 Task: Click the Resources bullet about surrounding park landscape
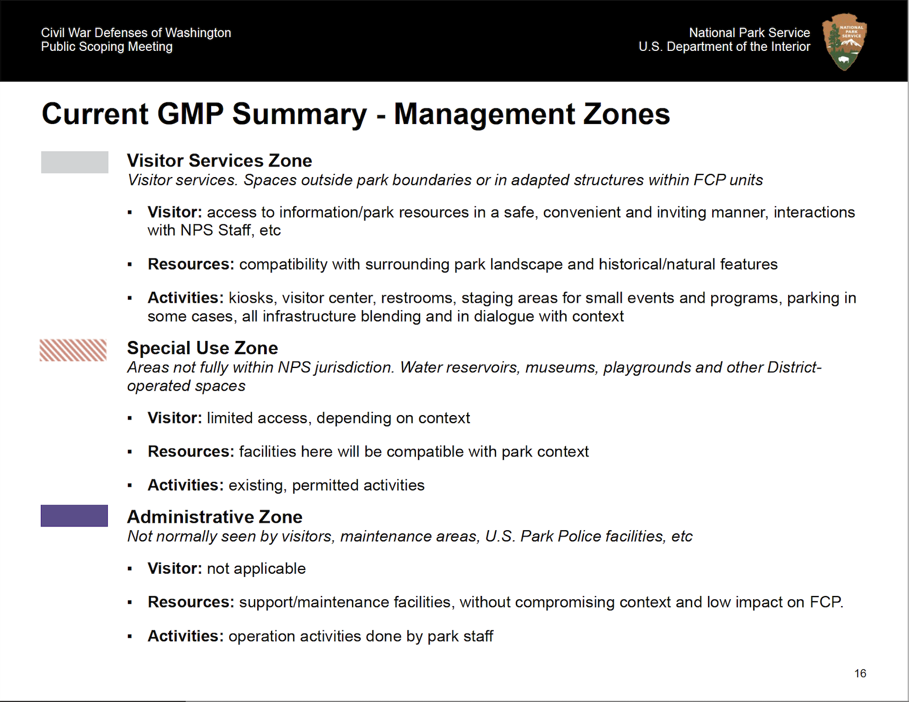click(462, 264)
